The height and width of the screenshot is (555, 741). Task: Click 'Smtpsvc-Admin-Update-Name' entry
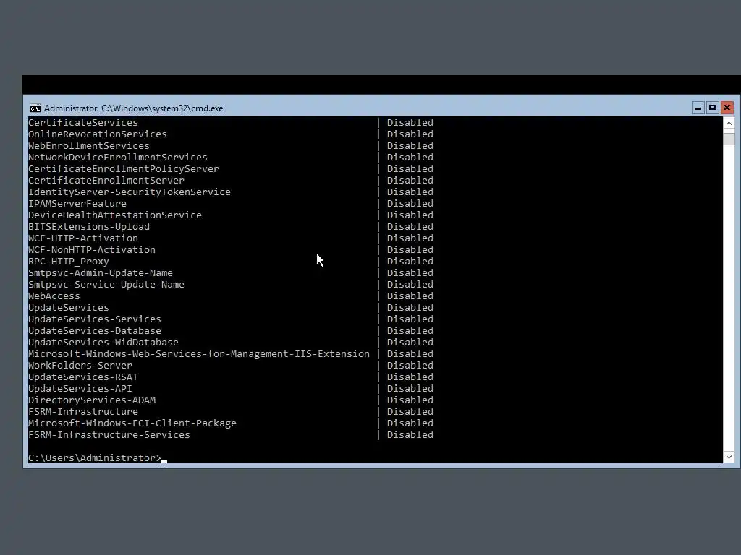[x=101, y=272]
